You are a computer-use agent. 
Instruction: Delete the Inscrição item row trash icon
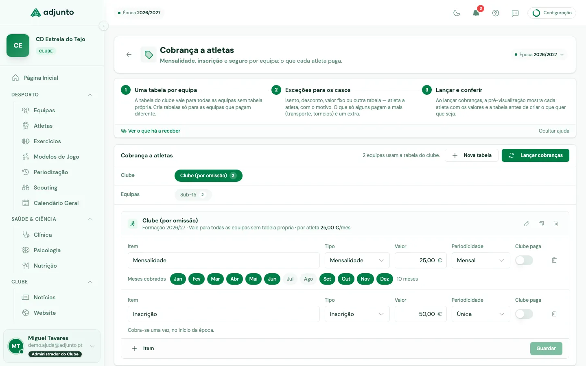554,314
